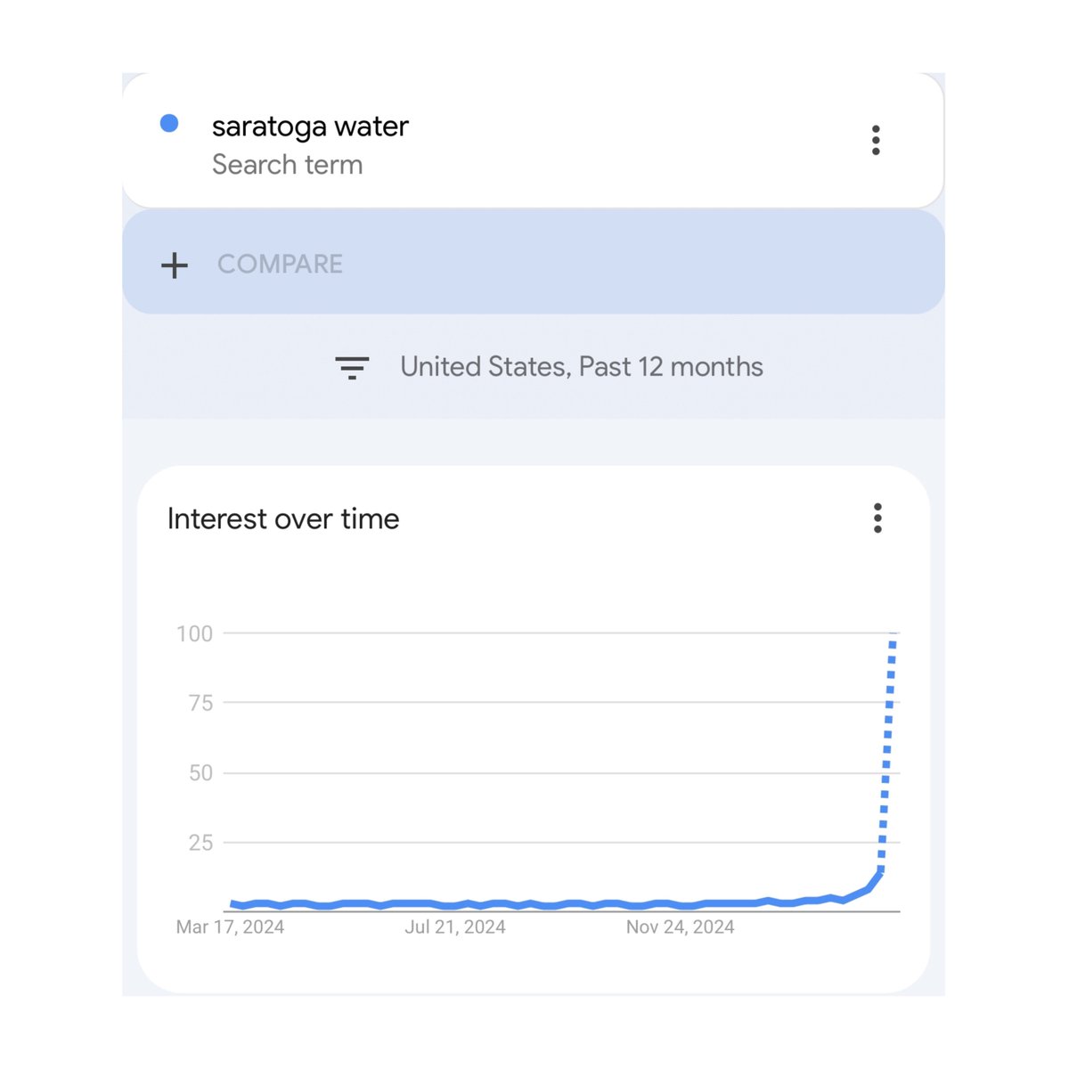Click the blue dot beside saratoga water
This screenshot has width=1069, height=1069.
point(169,124)
